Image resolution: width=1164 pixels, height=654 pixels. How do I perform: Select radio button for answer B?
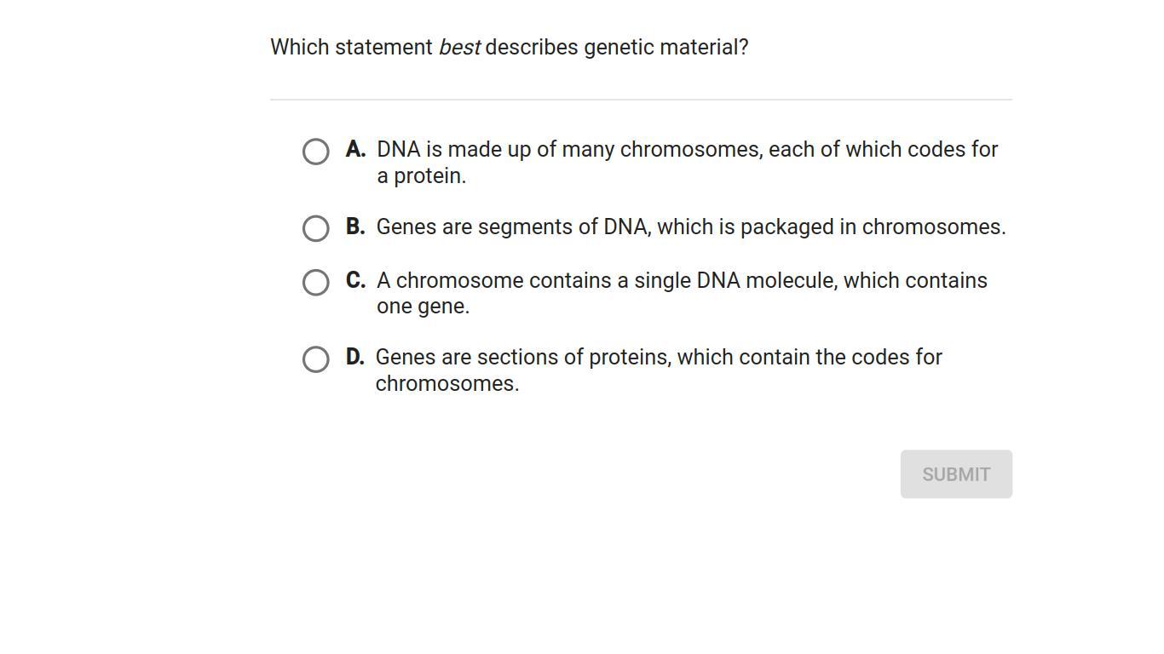[x=315, y=228]
